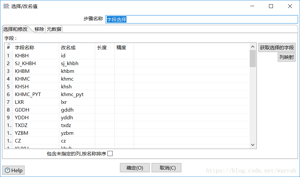
Task: Click the 精度 column header
Action: pyautogui.click(x=124, y=47)
